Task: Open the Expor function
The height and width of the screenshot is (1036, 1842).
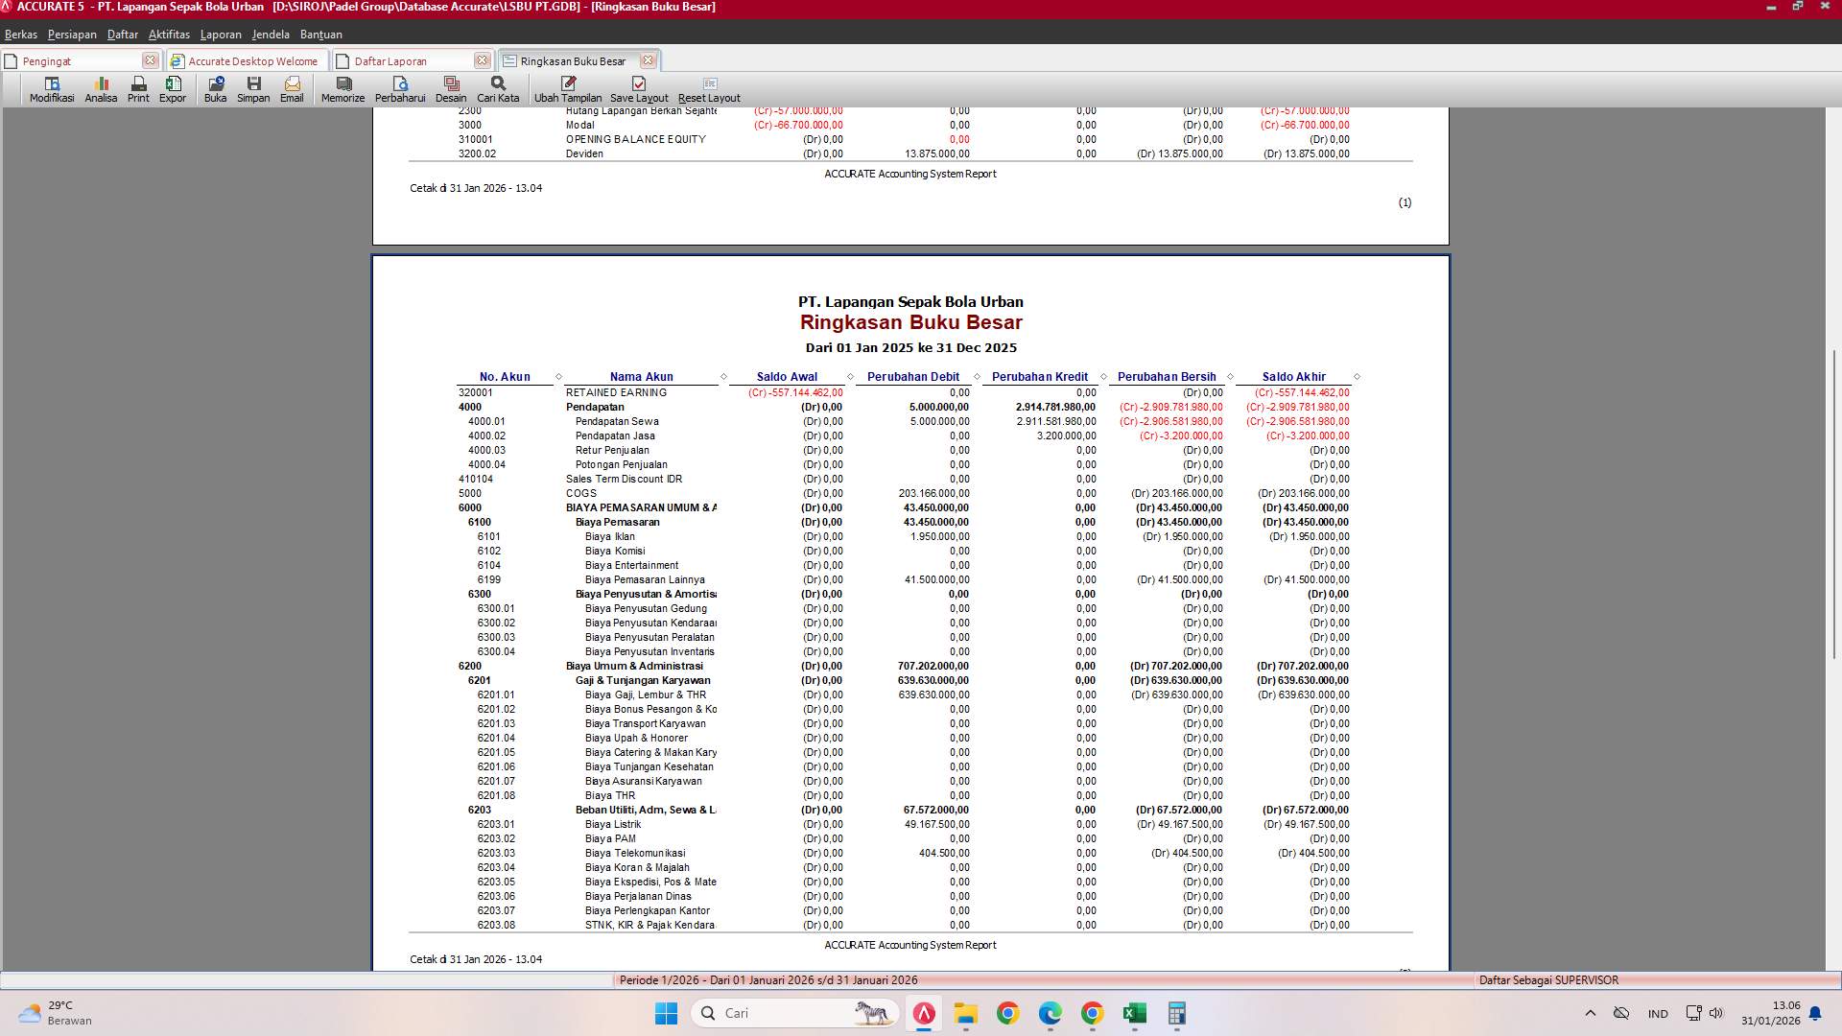Action: [173, 88]
